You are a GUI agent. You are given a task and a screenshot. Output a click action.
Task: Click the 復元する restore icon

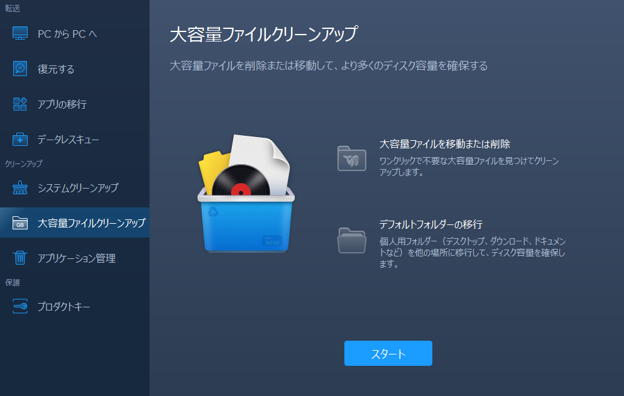coord(20,69)
